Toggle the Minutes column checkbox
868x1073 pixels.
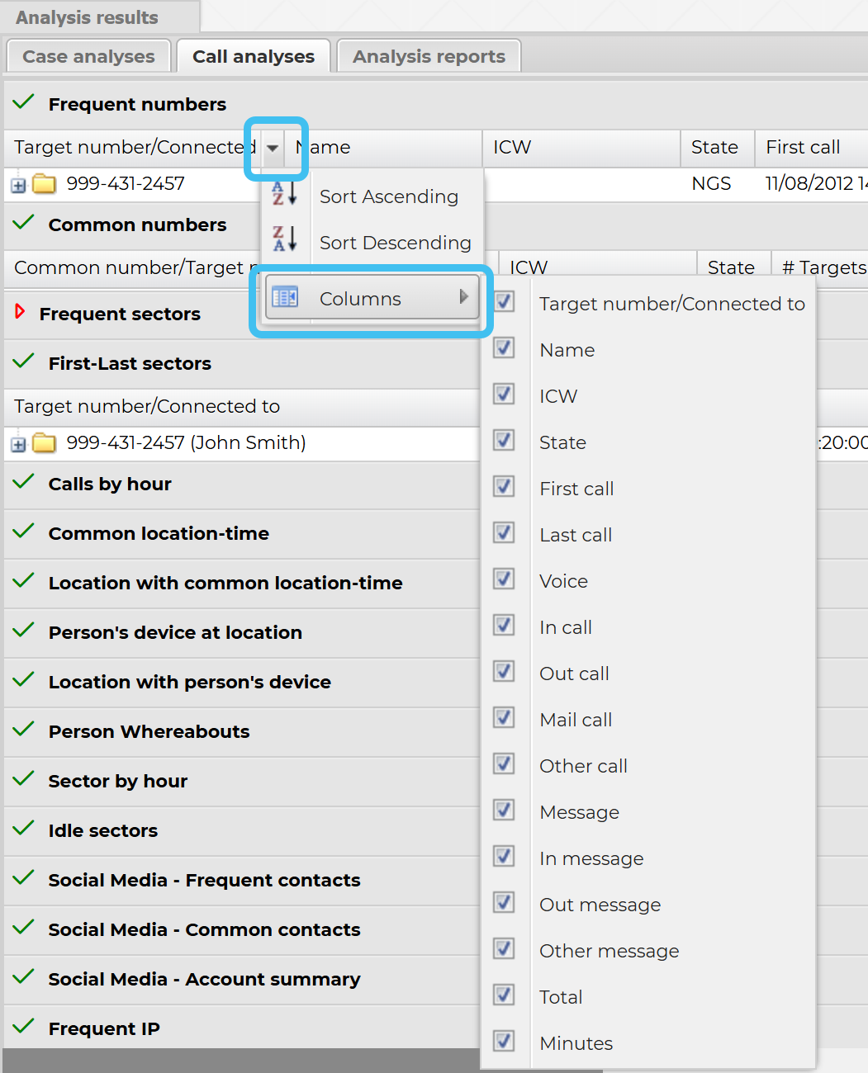point(504,1042)
